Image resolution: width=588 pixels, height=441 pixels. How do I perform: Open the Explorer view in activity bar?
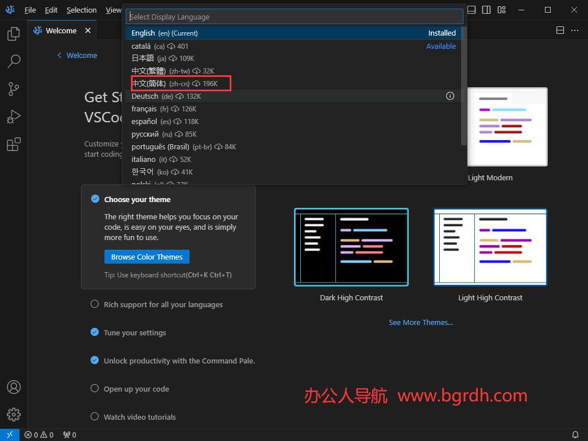13,34
